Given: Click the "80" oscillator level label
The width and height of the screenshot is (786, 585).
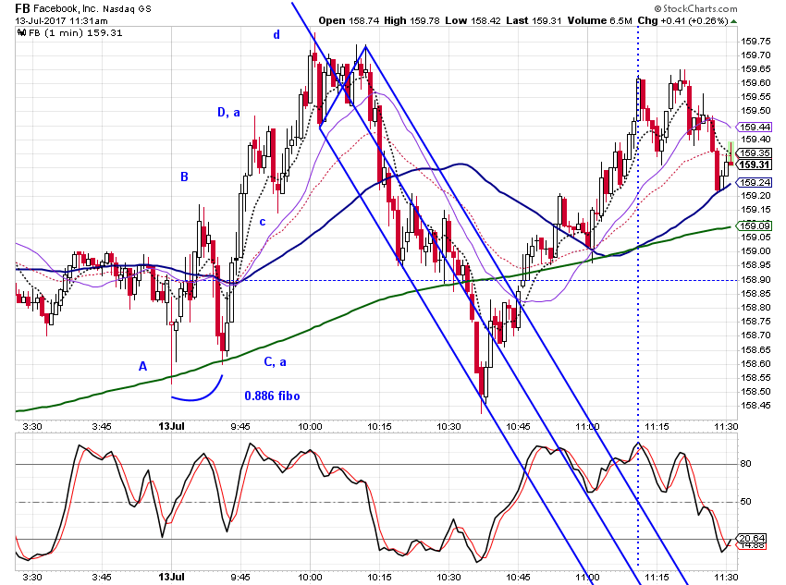Looking at the screenshot, I should tap(745, 464).
